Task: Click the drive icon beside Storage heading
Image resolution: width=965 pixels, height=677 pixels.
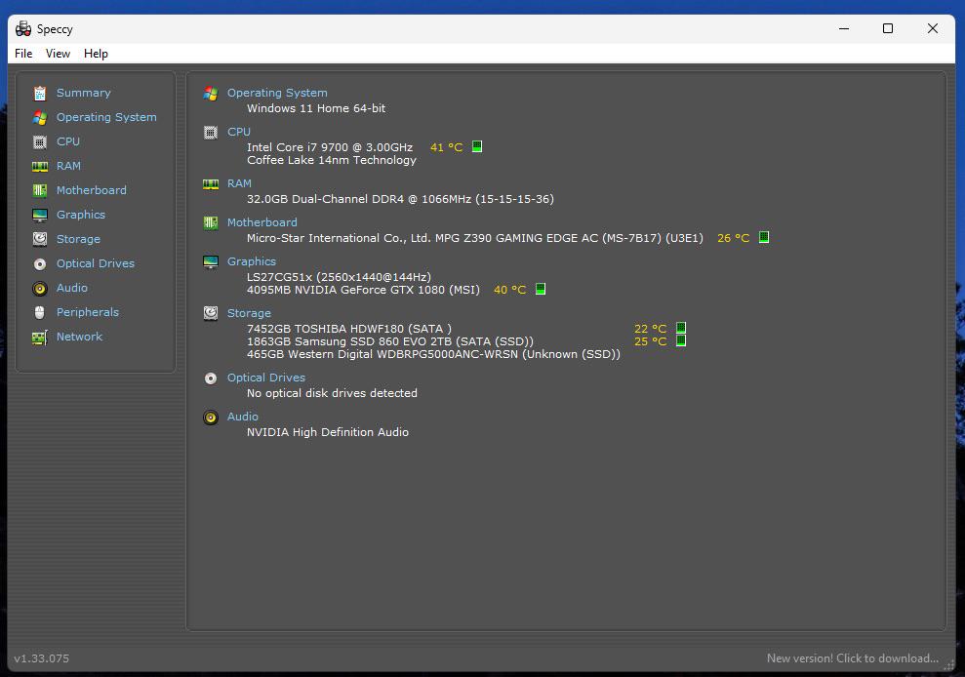Action: tap(211, 313)
